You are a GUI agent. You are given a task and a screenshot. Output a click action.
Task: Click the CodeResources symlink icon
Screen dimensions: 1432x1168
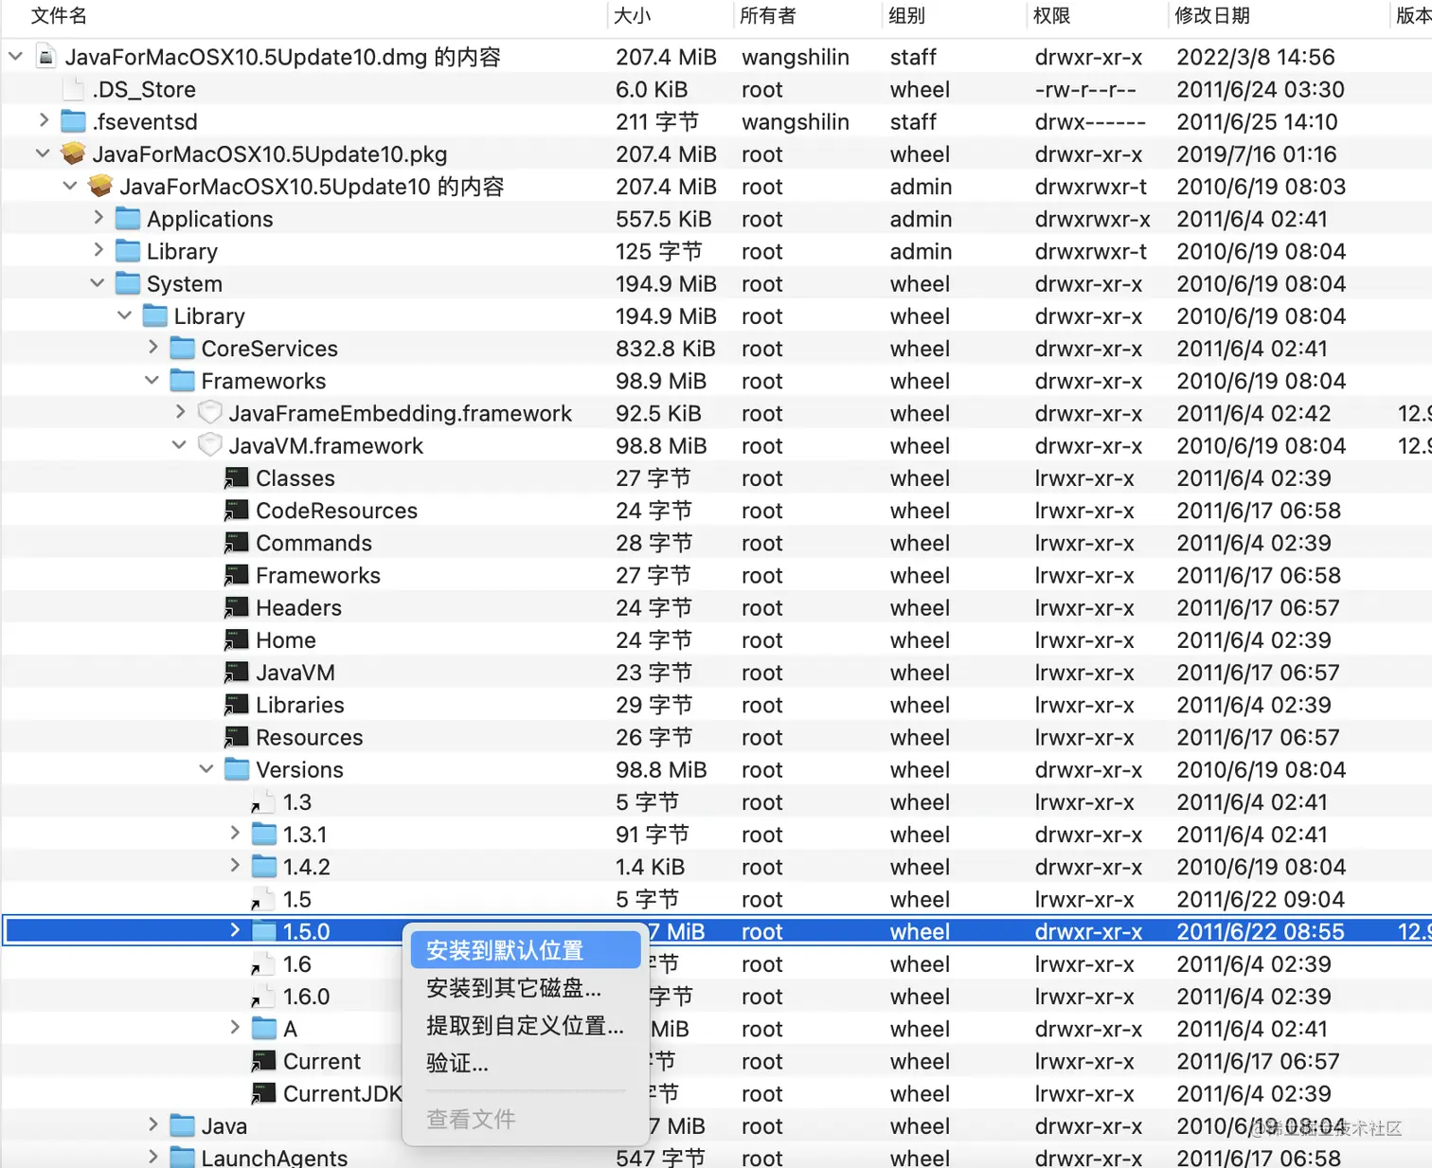[x=237, y=511]
